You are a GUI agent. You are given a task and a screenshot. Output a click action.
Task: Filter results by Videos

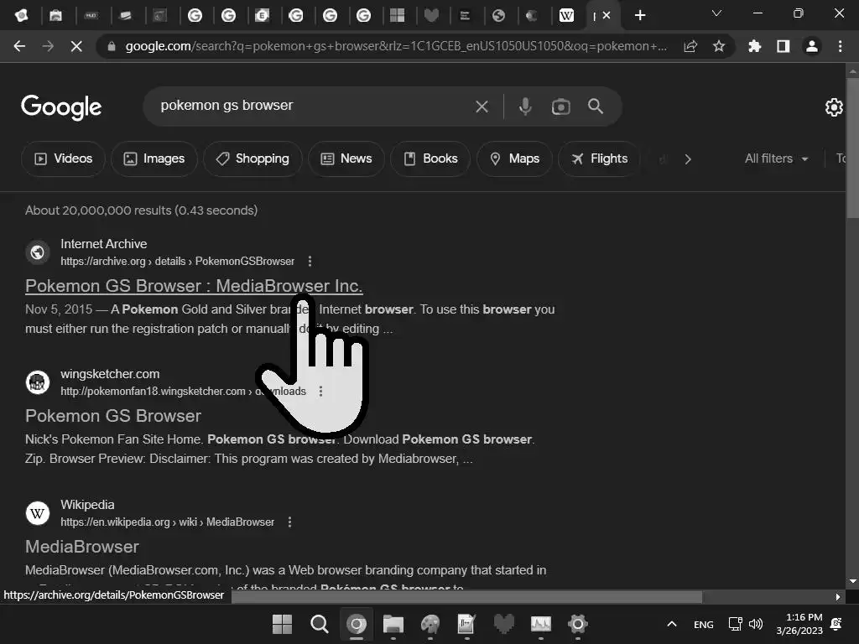(x=63, y=158)
